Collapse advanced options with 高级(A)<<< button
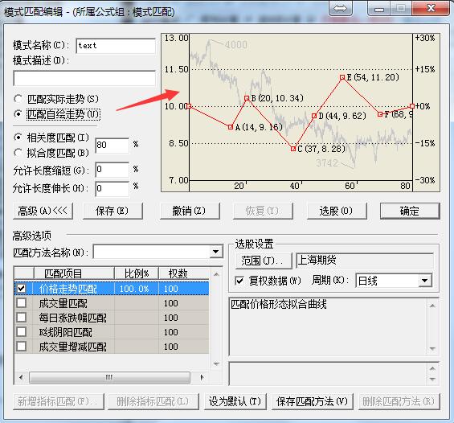The height and width of the screenshot is (423, 454). tap(43, 211)
